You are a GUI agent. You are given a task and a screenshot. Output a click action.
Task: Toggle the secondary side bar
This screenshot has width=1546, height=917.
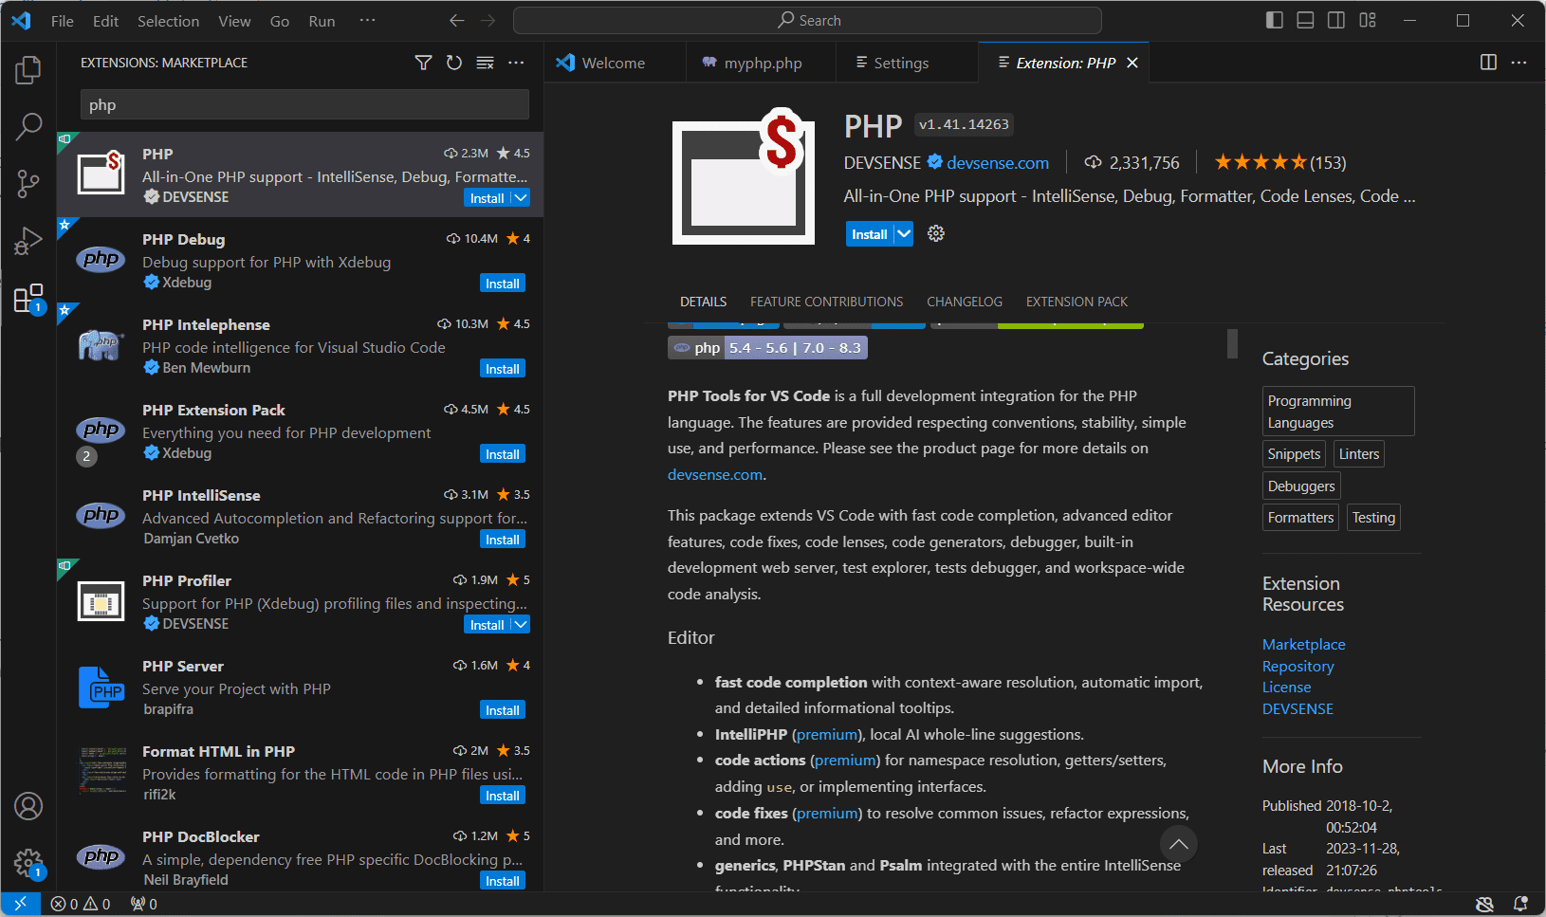click(1335, 19)
